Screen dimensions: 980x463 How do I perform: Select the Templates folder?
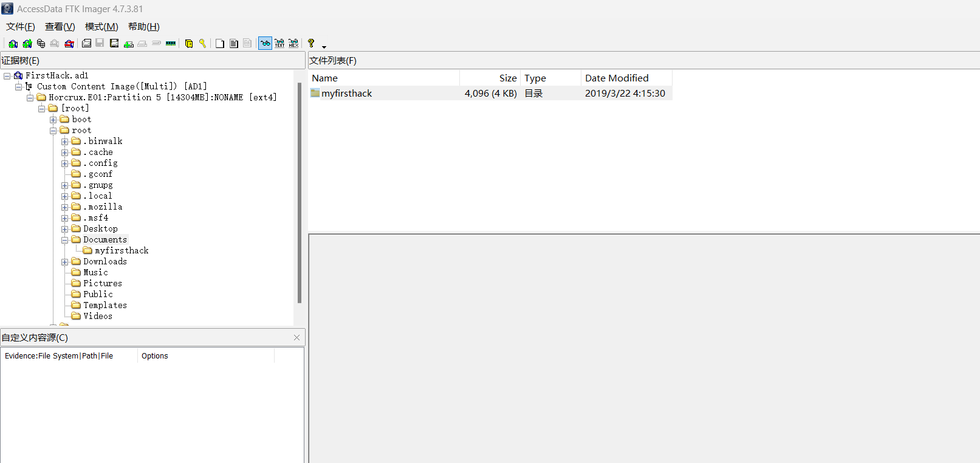click(105, 305)
